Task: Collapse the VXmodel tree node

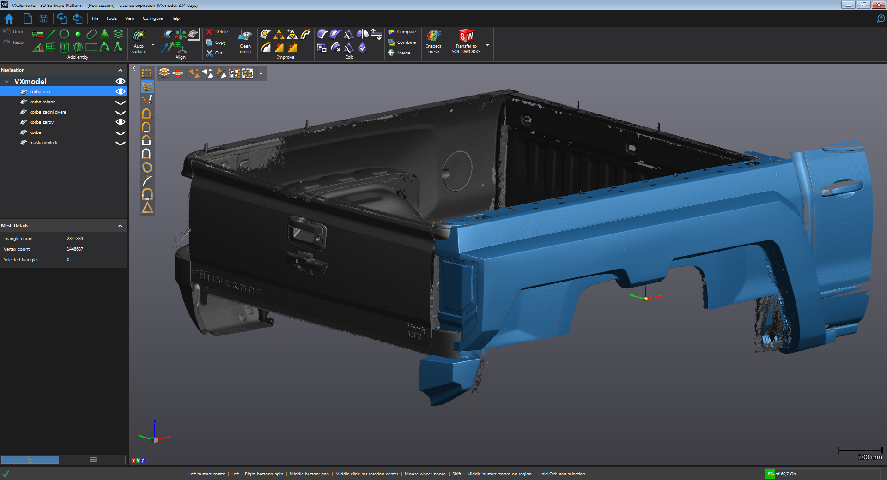Action: (7, 82)
